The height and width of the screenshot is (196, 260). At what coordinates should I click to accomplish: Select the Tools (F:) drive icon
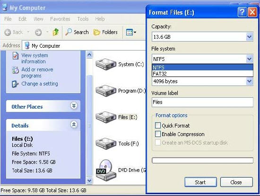[106, 144]
